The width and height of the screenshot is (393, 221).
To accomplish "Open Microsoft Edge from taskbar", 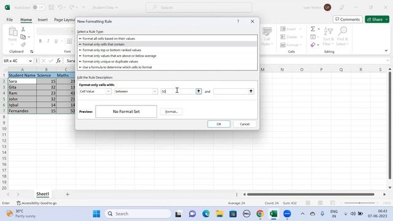I will click(206, 214).
